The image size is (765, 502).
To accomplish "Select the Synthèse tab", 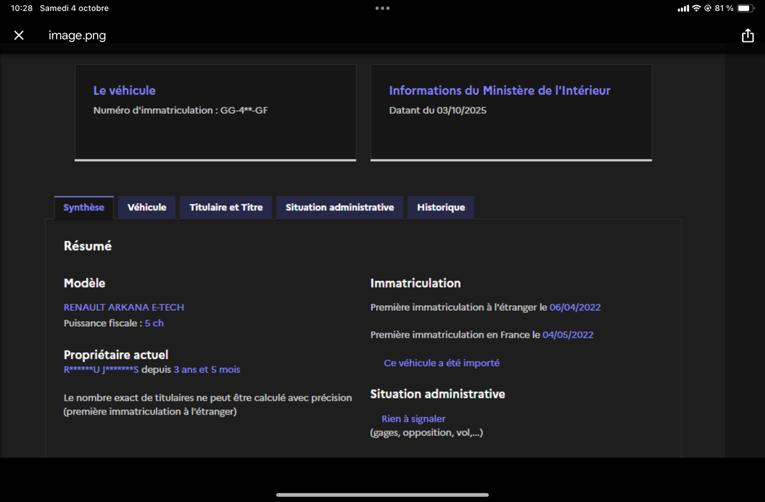I will click(x=84, y=208).
